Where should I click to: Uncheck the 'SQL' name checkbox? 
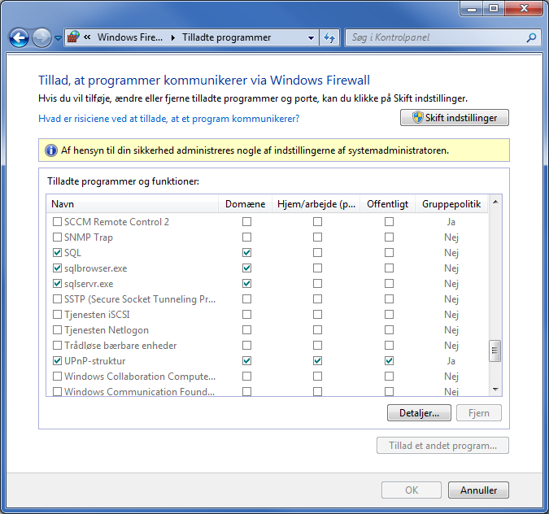coord(57,252)
